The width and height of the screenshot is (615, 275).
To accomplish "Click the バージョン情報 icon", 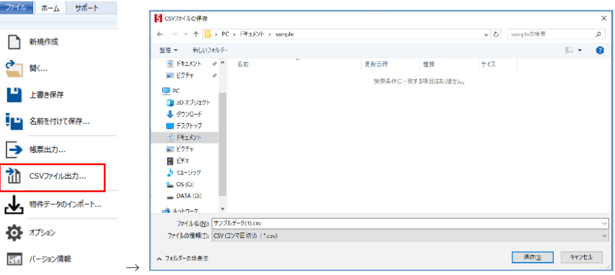I will click(13, 259).
